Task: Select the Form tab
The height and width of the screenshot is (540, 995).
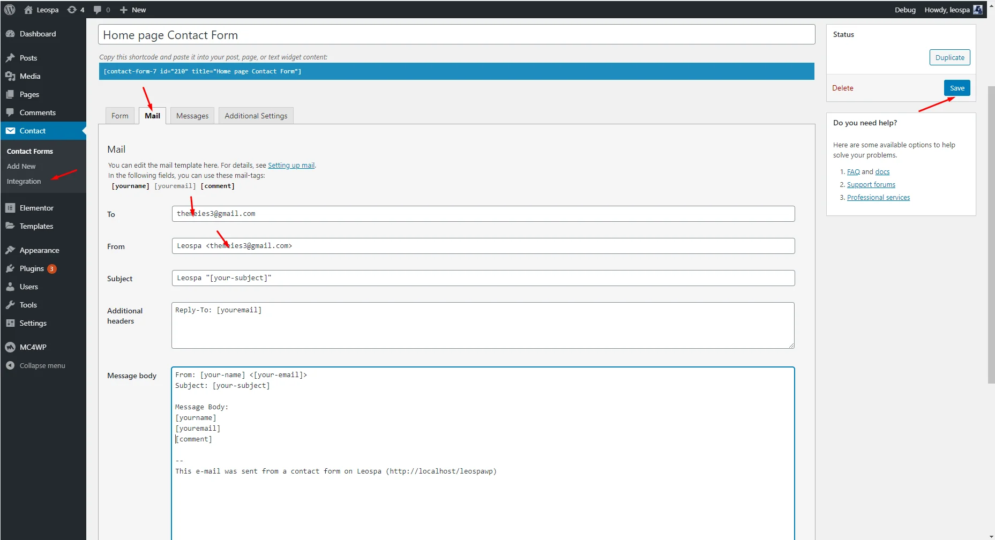Action: click(x=120, y=116)
